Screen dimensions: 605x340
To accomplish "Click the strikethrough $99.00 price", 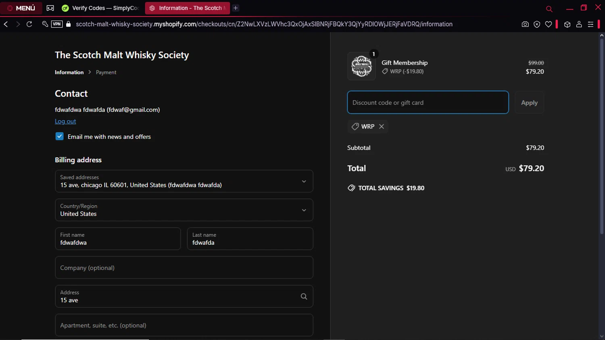I will tap(536, 63).
